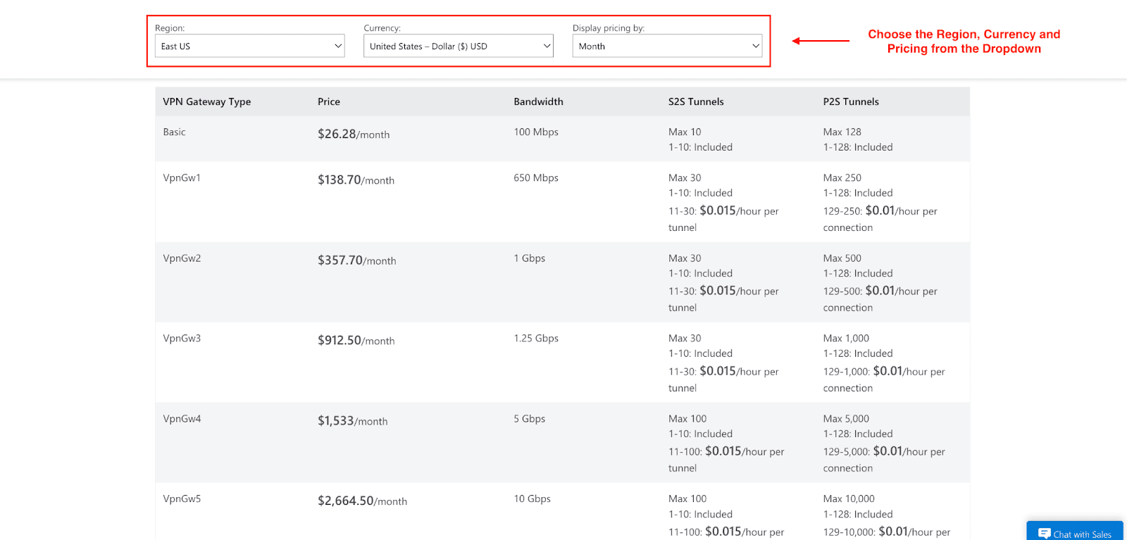Click the Currency dropdown chevron arrow

point(547,46)
